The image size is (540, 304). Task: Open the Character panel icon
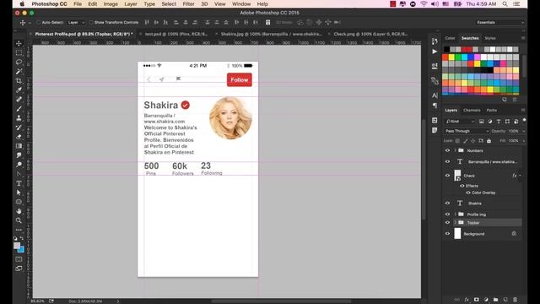tap(435, 95)
